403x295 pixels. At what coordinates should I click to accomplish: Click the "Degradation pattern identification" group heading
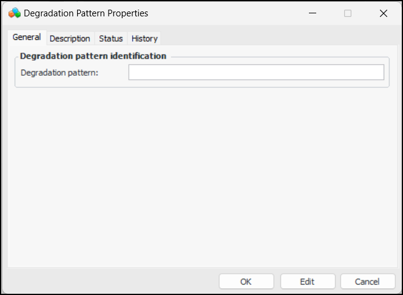[x=93, y=56]
